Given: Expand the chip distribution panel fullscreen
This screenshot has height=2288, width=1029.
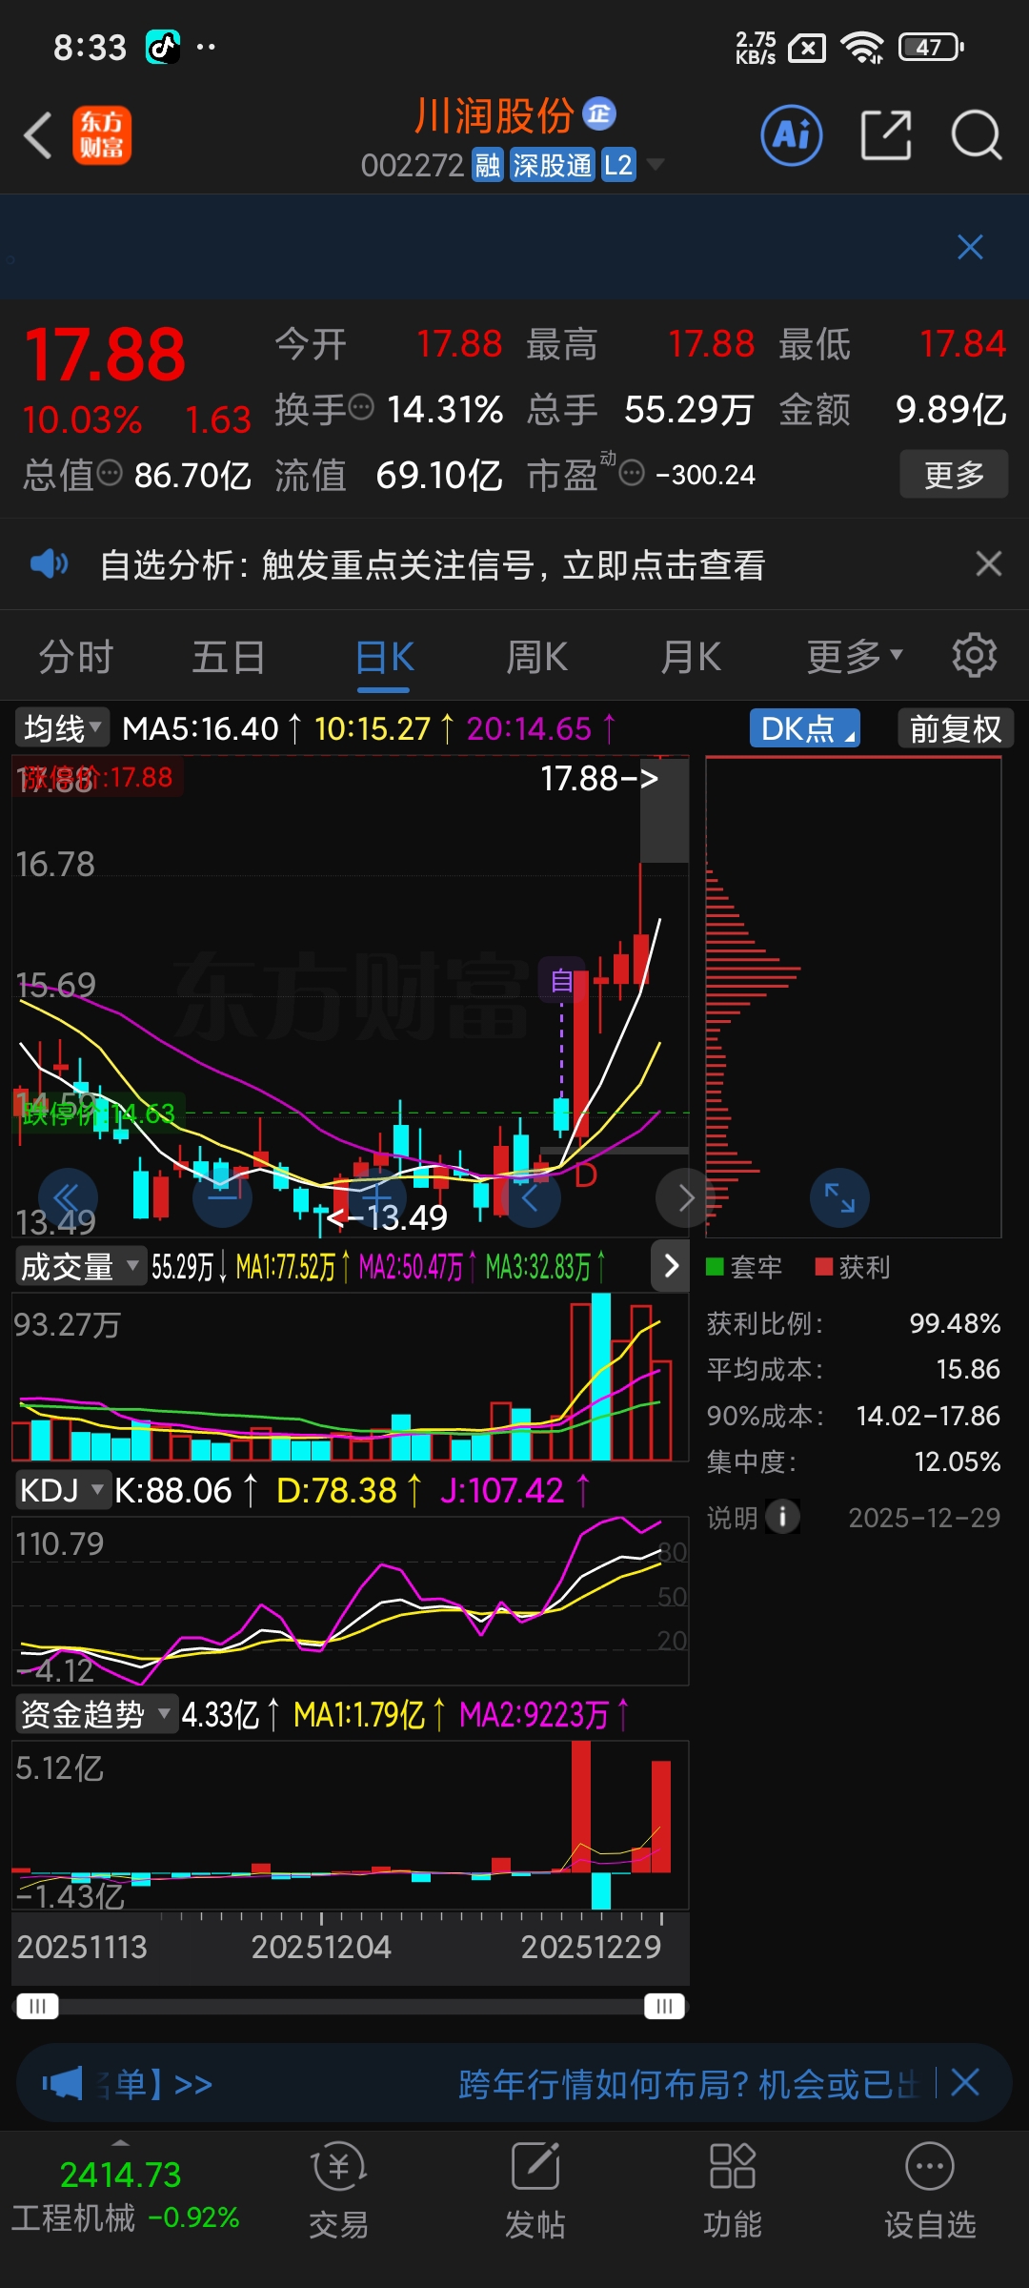Looking at the screenshot, I should [839, 1197].
